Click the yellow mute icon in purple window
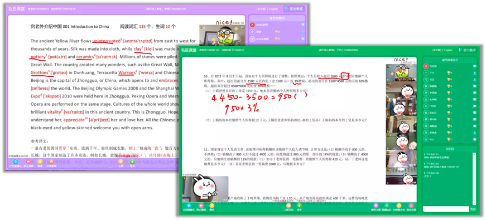The width and height of the screenshot is (486, 220). [40, 162]
